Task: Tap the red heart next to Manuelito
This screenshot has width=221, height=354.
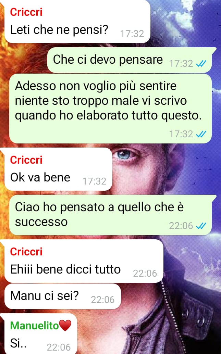Action: [65, 325]
